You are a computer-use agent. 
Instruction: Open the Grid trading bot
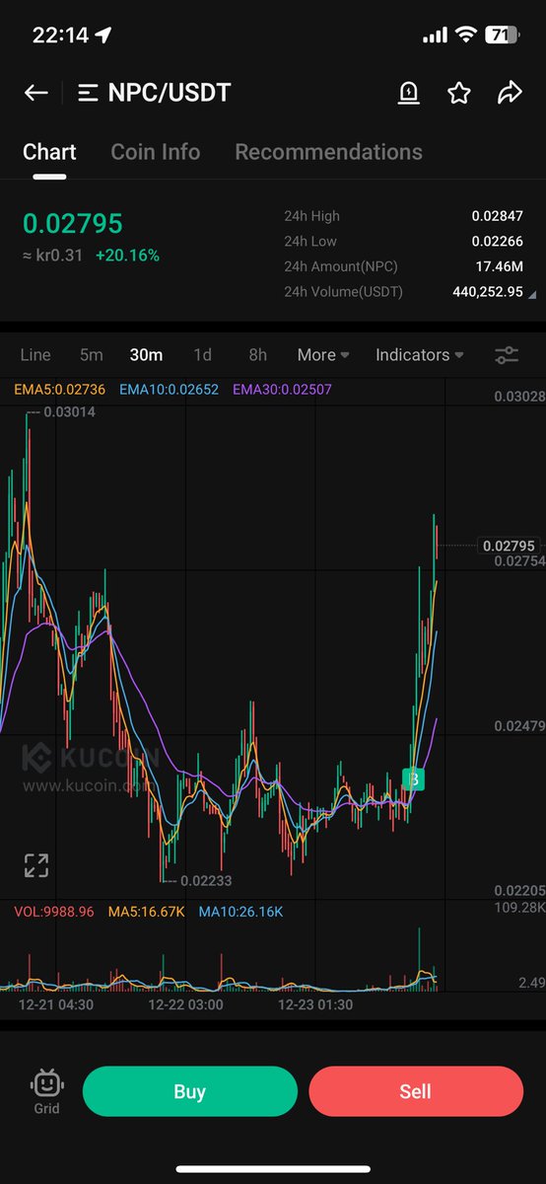46,1091
